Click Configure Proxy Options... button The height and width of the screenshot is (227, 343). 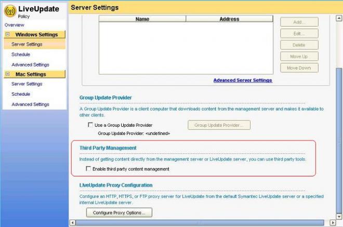[119, 212]
